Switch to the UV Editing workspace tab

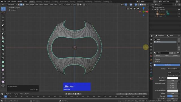[55, 2]
